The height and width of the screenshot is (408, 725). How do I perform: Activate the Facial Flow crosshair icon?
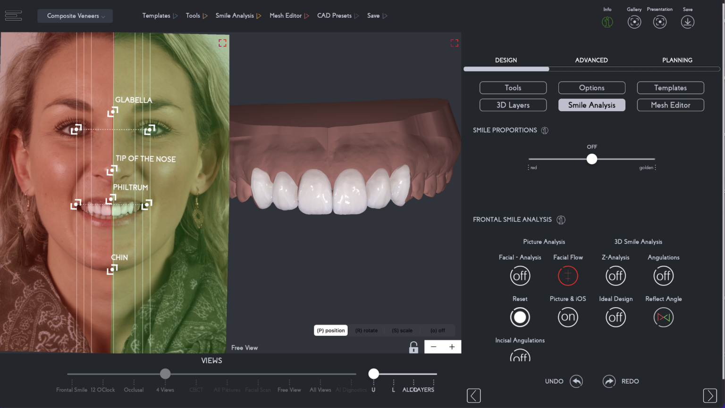pyautogui.click(x=568, y=276)
